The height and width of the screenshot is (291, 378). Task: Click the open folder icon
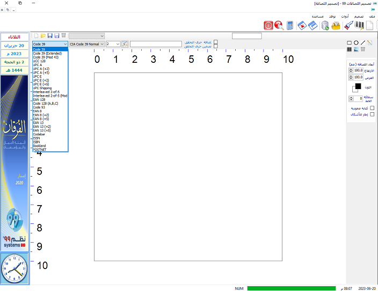[43, 35]
